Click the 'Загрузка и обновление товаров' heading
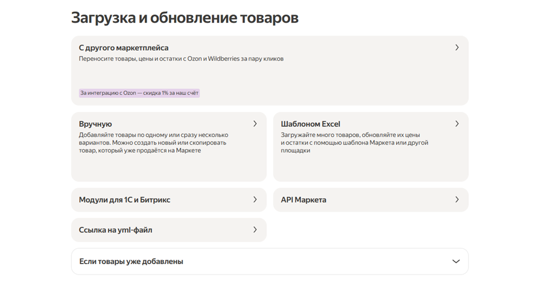This screenshot has width=549, height=295. 185,17
